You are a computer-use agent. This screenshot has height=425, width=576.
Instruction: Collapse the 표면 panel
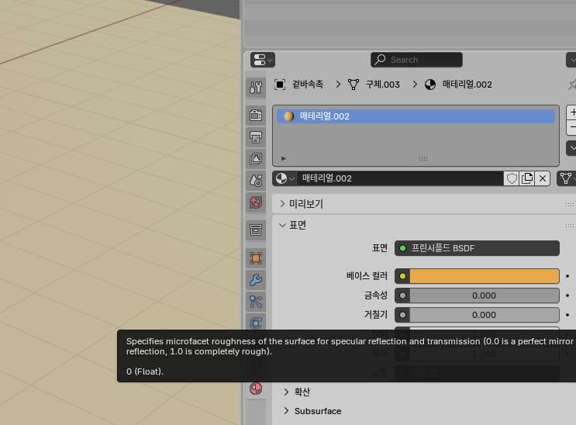pos(282,225)
